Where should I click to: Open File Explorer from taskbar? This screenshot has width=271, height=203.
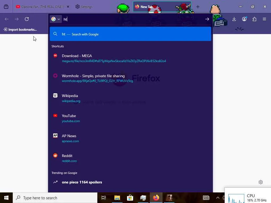[x=117, y=198]
